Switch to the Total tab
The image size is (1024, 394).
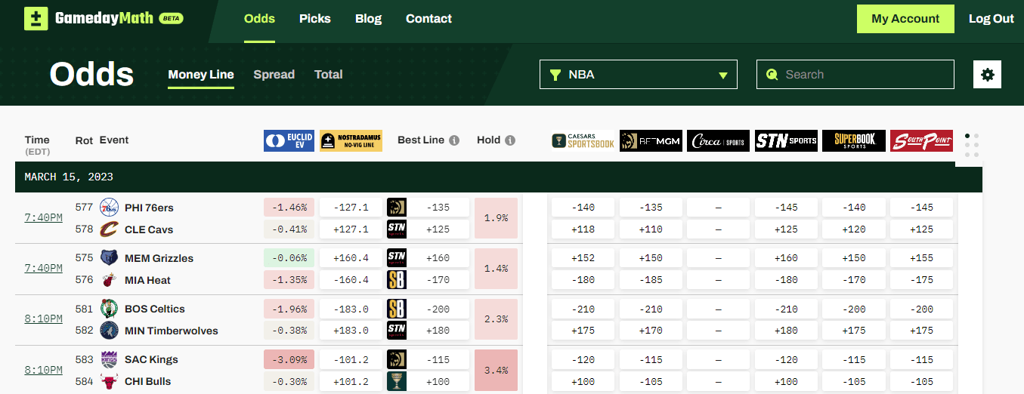click(329, 75)
